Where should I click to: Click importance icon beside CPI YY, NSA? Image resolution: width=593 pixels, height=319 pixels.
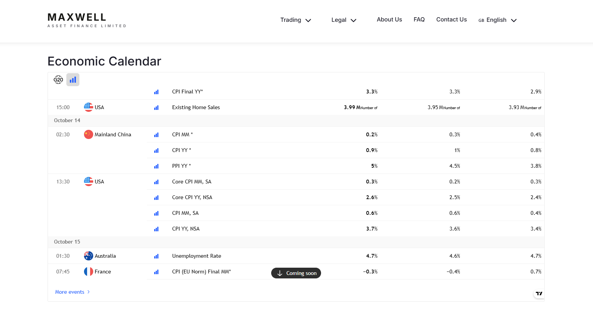tap(156, 229)
